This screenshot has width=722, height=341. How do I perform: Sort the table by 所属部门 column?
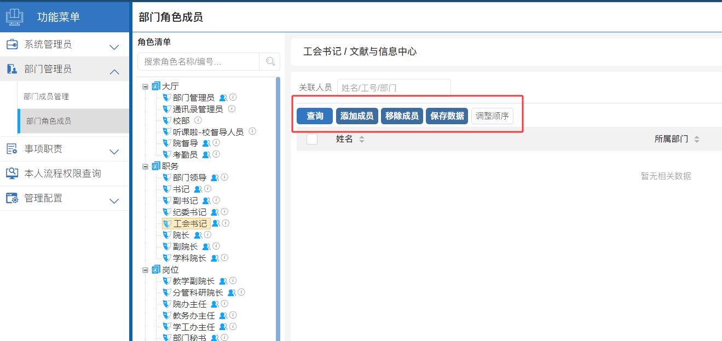[x=697, y=140]
